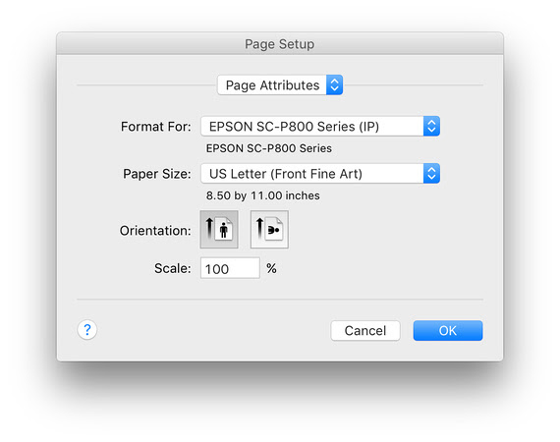Viewport: 560px width, 442px height.
Task: Click the percent sign beside Scale
Action: (x=271, y=268)
